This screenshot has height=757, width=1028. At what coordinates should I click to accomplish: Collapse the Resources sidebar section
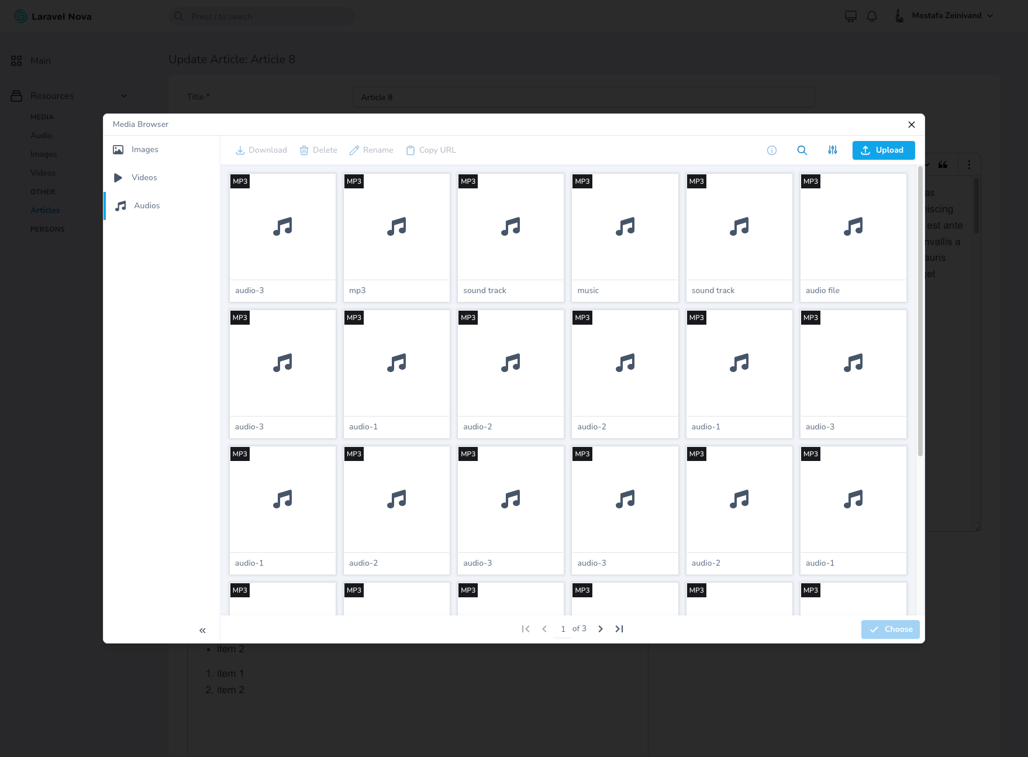(x=123, y=96)
